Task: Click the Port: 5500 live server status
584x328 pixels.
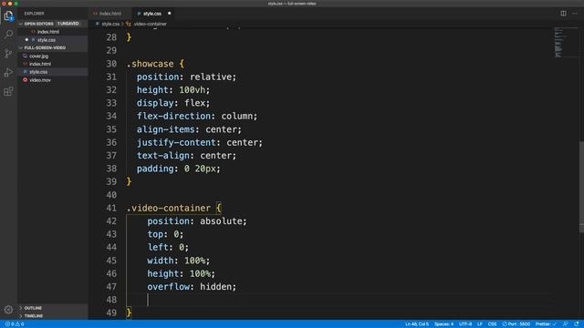Action: pyautogui.click(x=516, y=324)
